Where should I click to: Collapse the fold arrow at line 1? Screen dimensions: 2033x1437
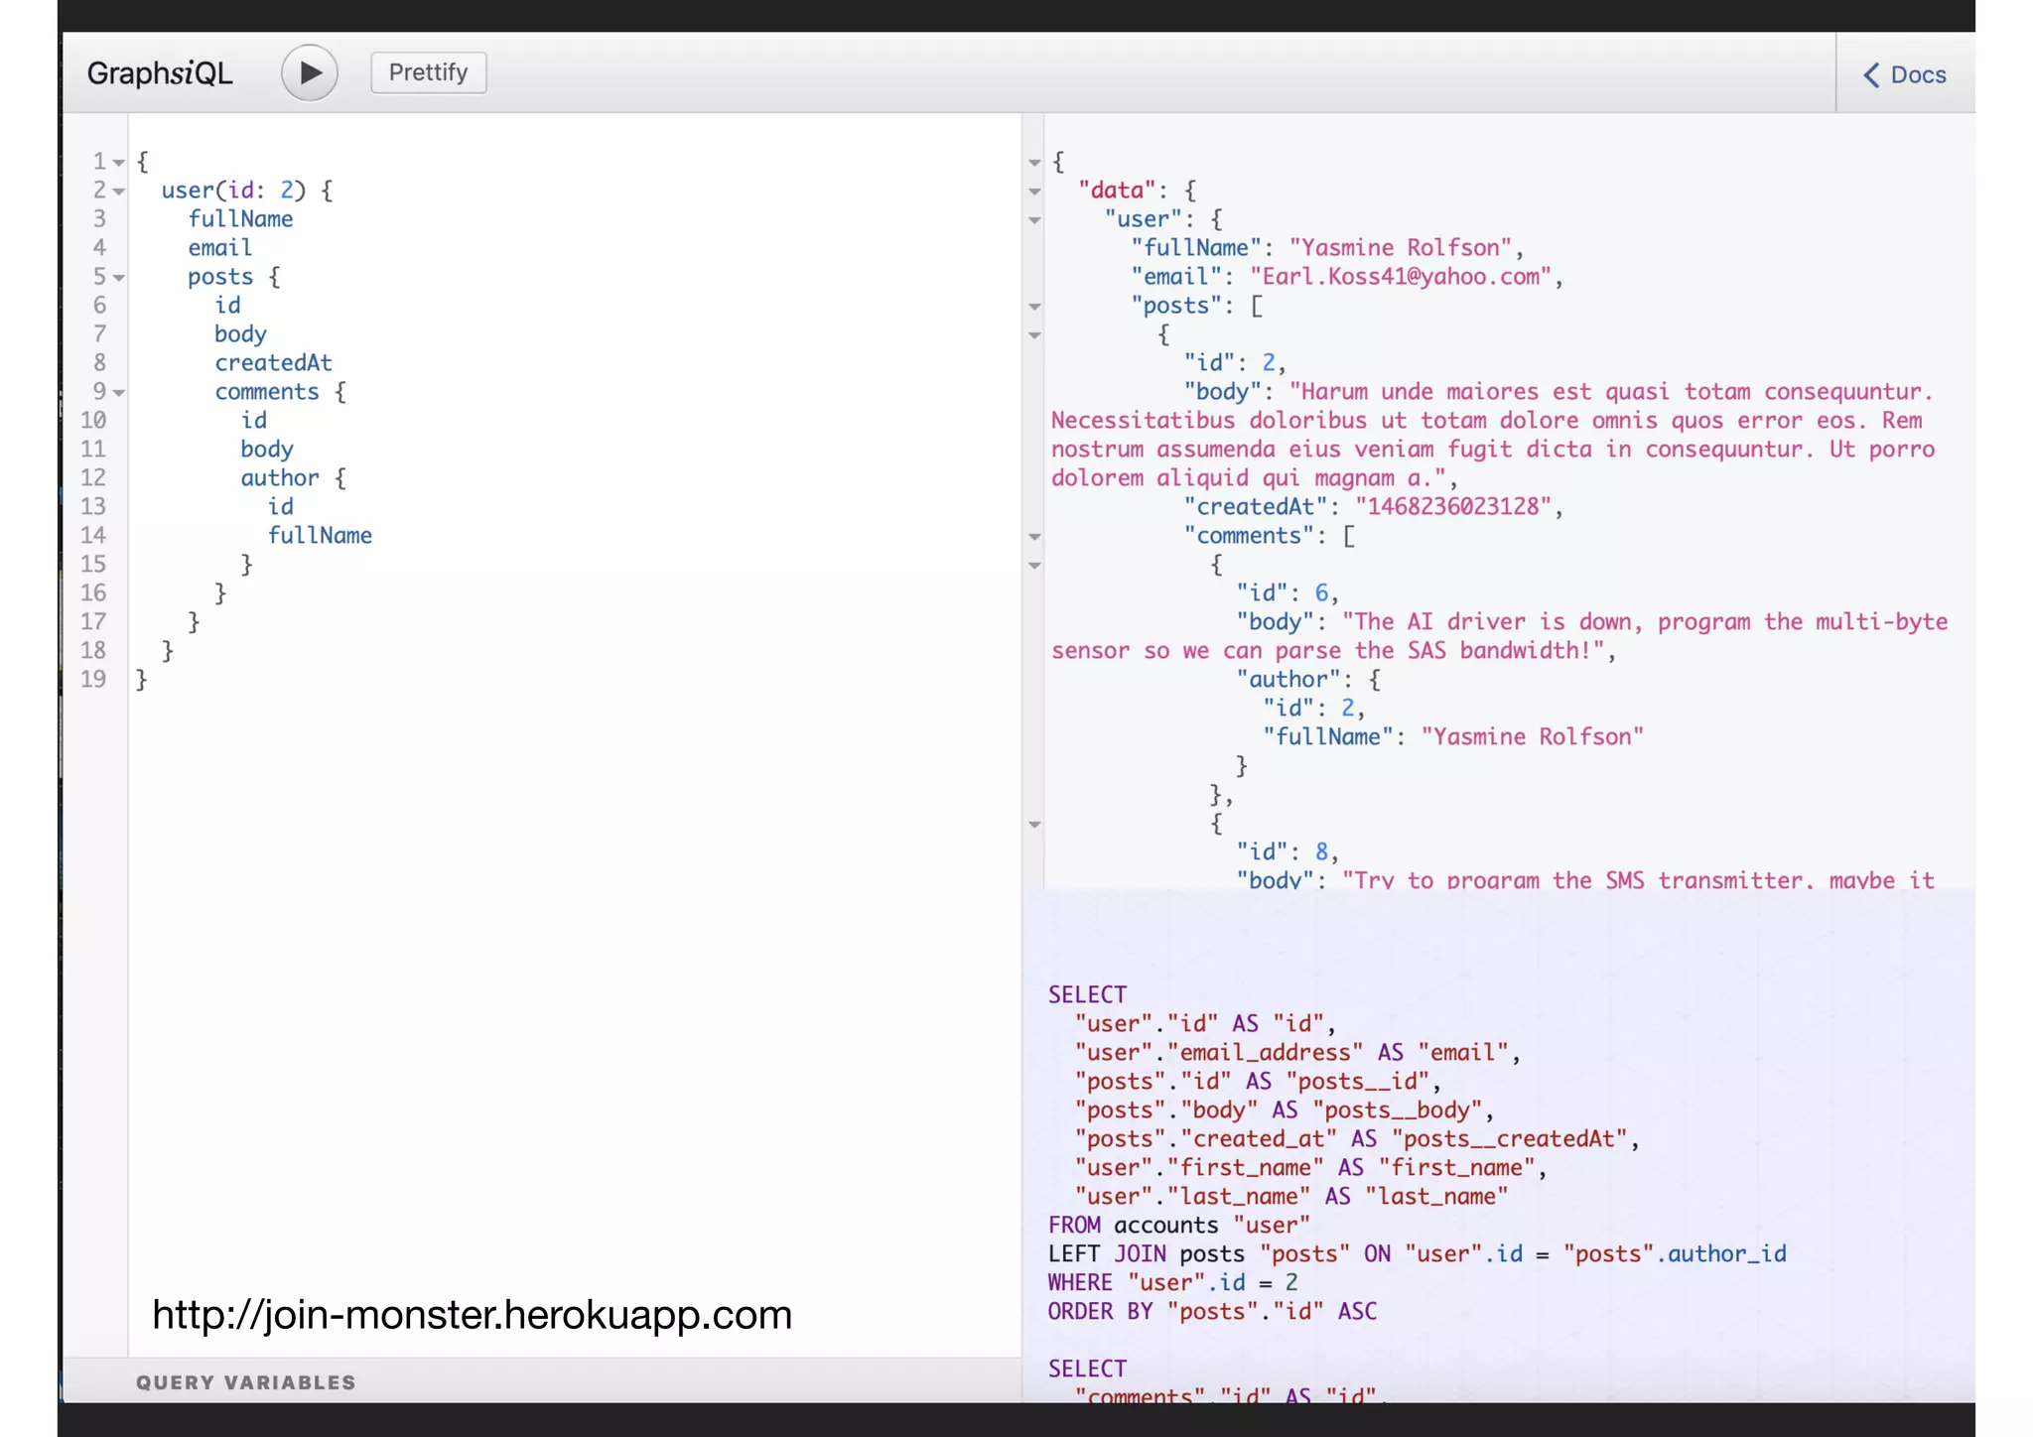coord(119,163)
